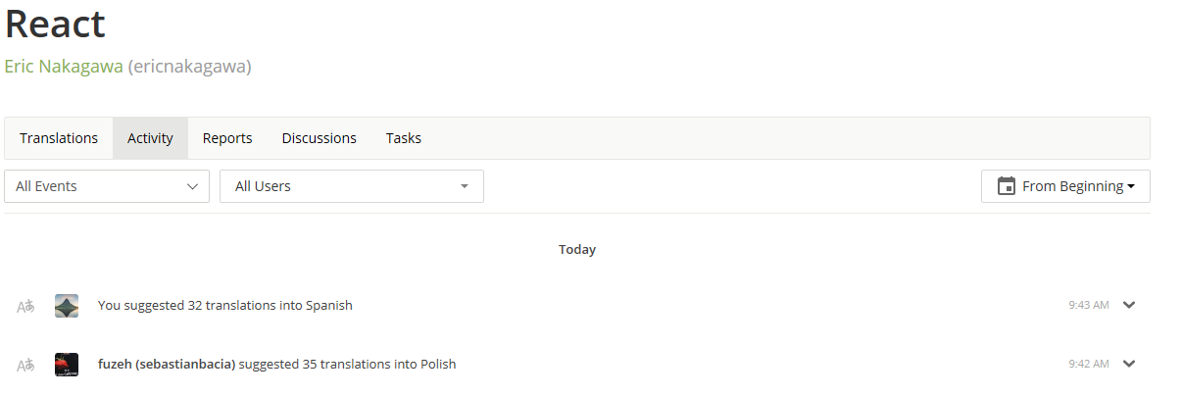Viewport: 1182px width, 396px height.
Task: Switch to the Translations tab
Action: [59, 138]
